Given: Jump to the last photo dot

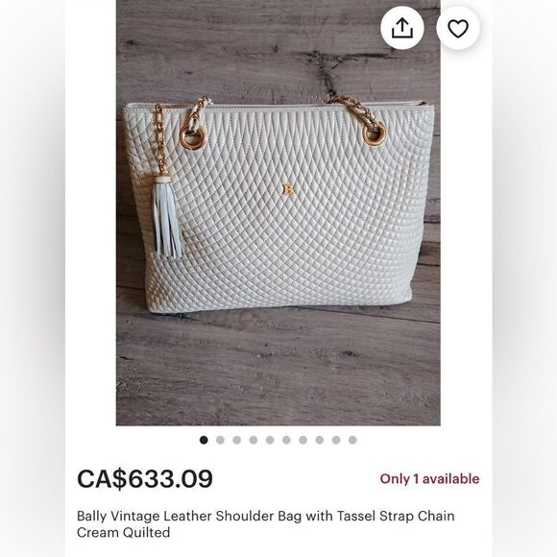Looking at the screenshot, I should click(352, 440).
